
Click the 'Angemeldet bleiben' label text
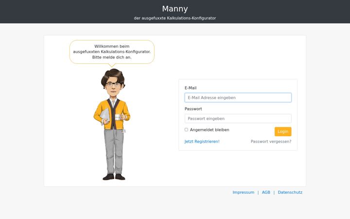click(x=210, y=130)
